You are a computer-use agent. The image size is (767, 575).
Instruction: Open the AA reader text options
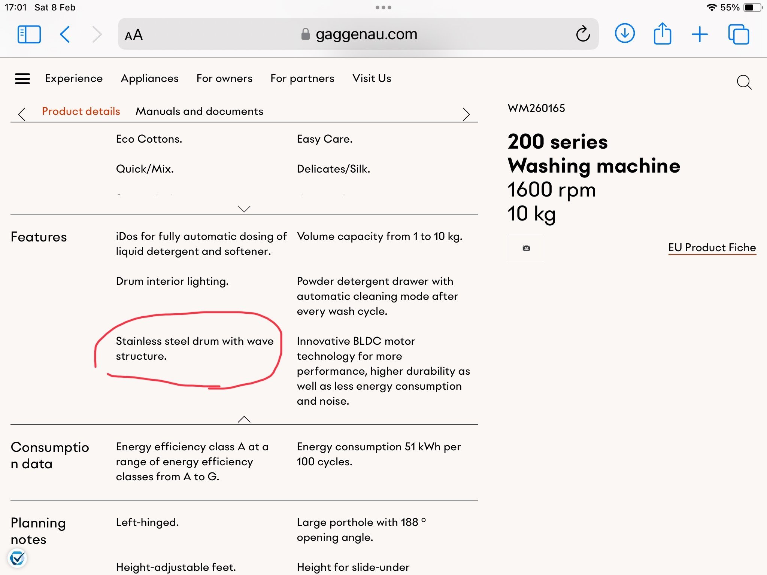tap(134, 35)
